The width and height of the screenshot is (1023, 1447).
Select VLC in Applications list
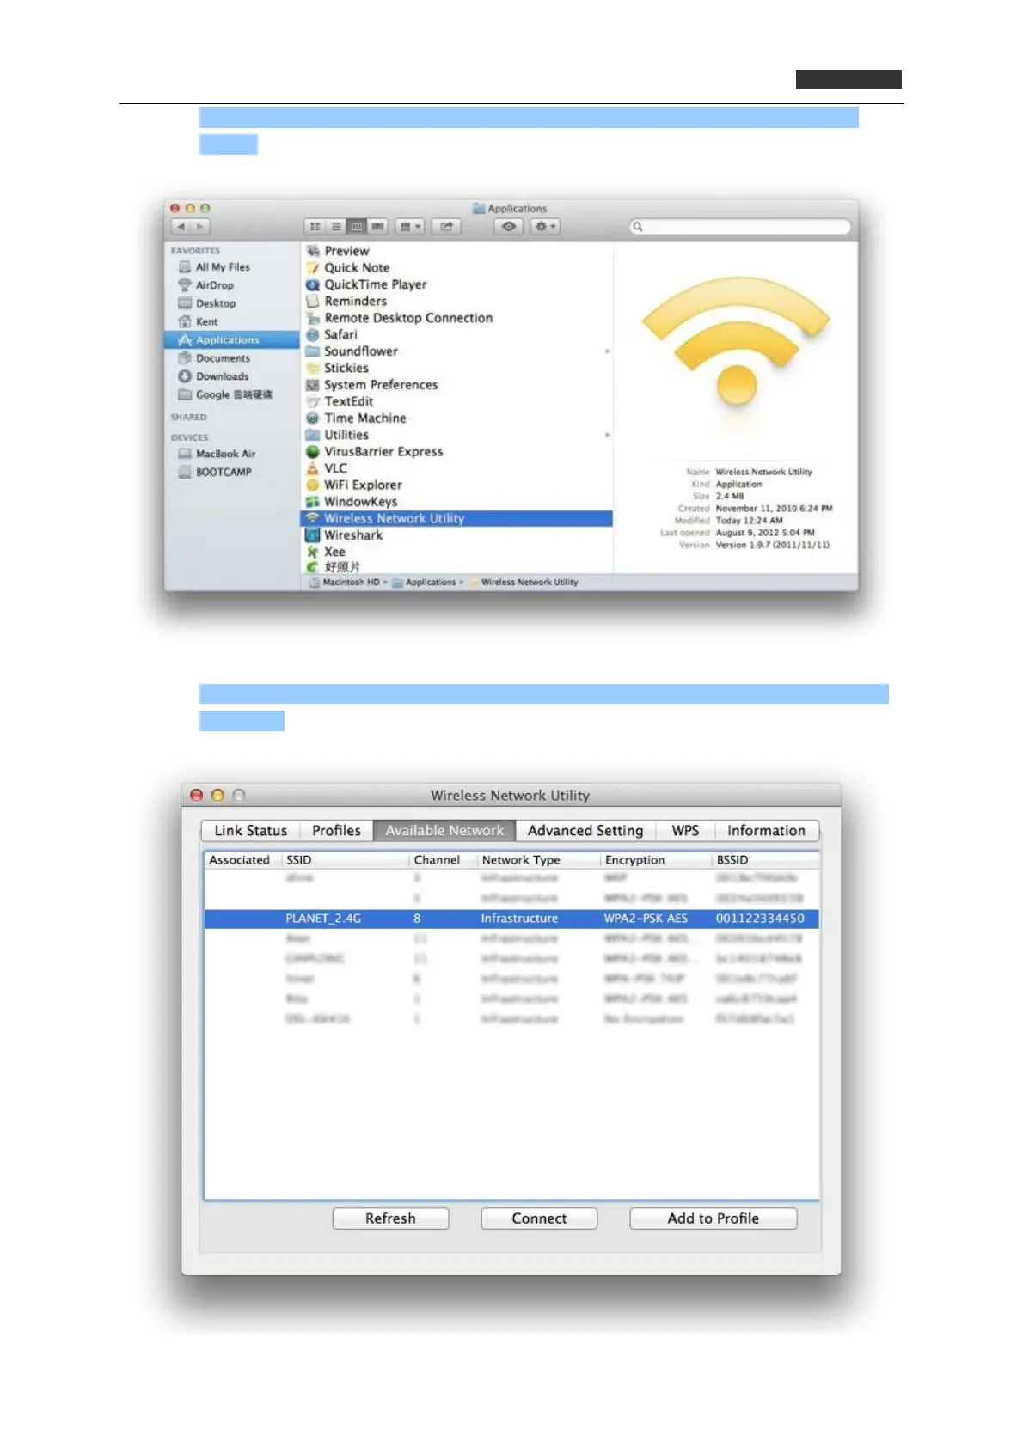tap(328, 468)
